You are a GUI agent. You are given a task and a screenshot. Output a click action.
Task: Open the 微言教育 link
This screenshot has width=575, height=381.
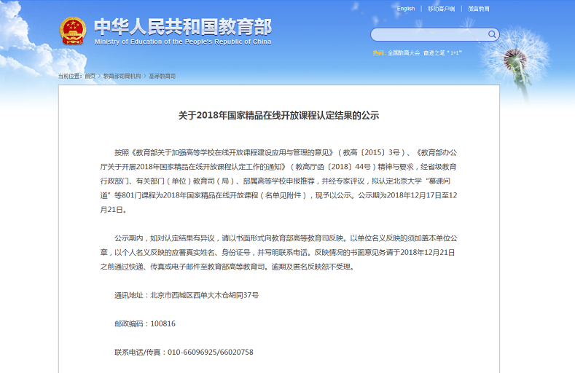479,9
